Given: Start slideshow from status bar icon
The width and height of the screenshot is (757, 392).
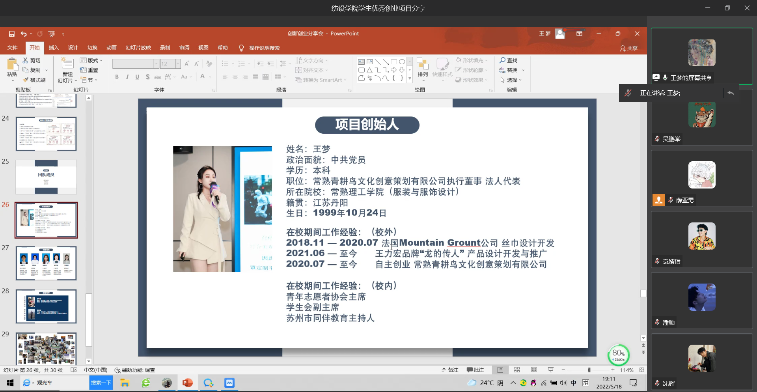Looking at the screenshot, I should [x=551, y=370].
